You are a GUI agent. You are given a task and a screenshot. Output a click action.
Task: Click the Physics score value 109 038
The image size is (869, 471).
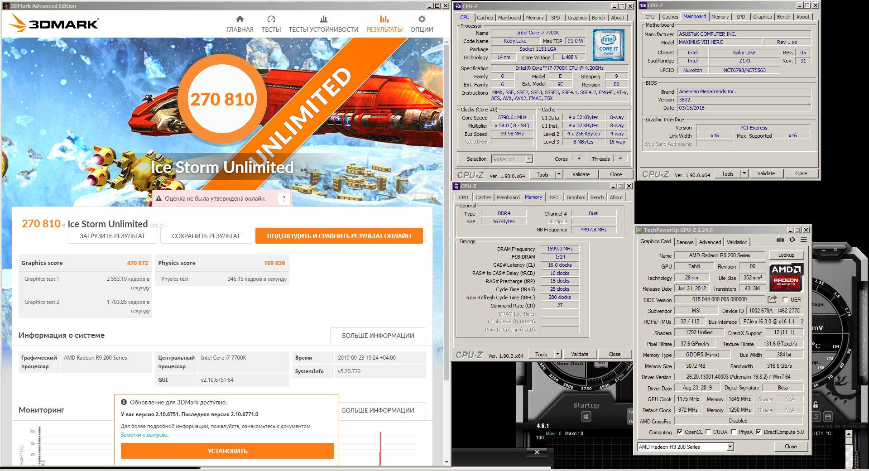tap(274, 263)
